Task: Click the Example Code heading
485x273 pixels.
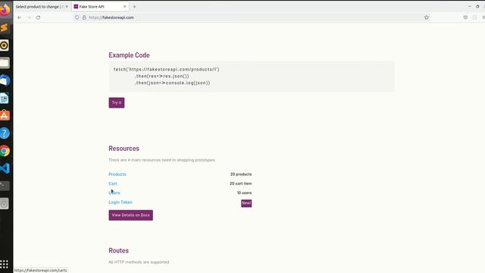Action: tap(129, 55)
